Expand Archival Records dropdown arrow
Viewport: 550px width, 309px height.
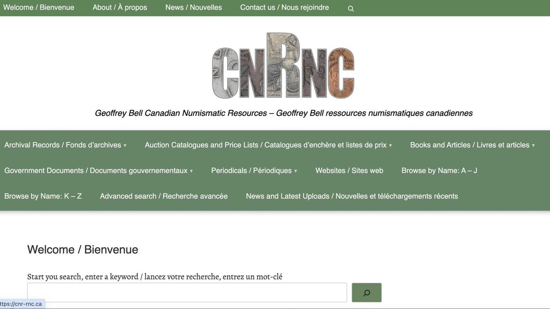pyautogui.click(x=125, y=146)
